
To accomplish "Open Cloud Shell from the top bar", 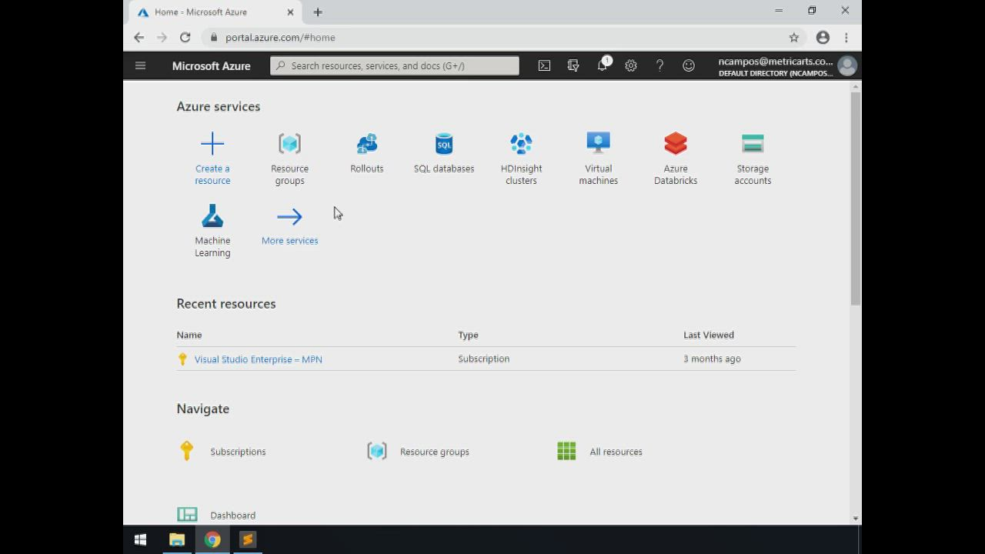I will (x=544, y=65).
